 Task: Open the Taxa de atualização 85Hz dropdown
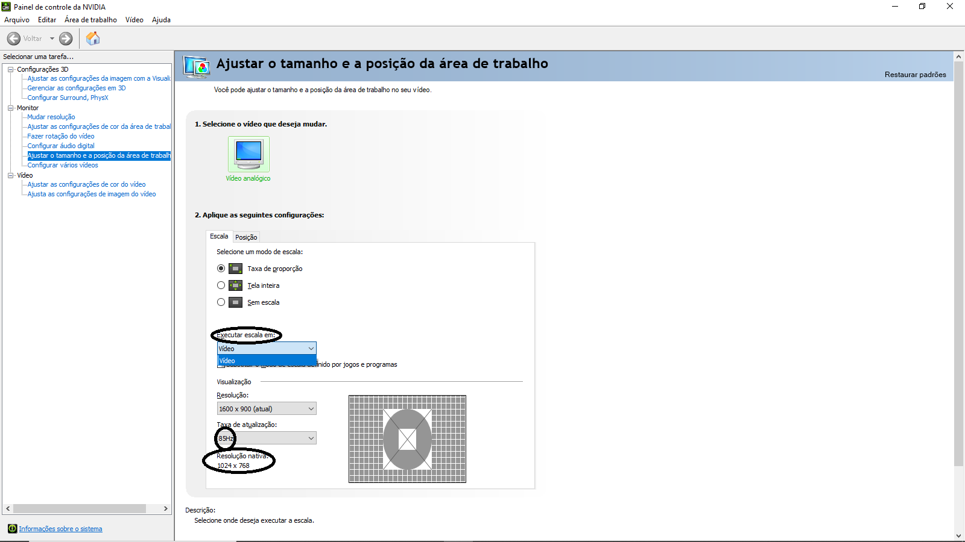click(x=267, y=438)
